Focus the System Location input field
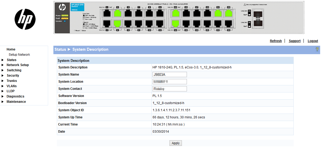Viewport: 322px width, 149px height. point(170,82)
